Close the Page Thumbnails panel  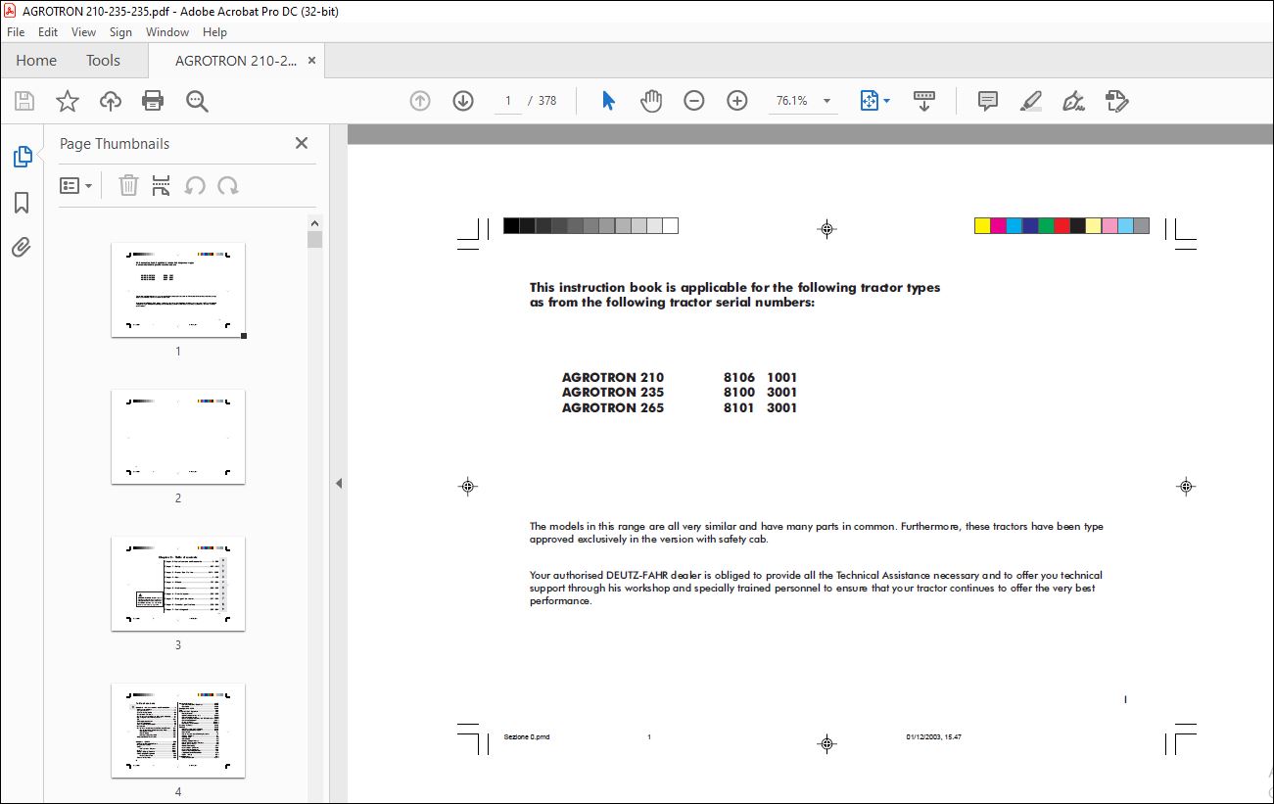coord(302,143)
